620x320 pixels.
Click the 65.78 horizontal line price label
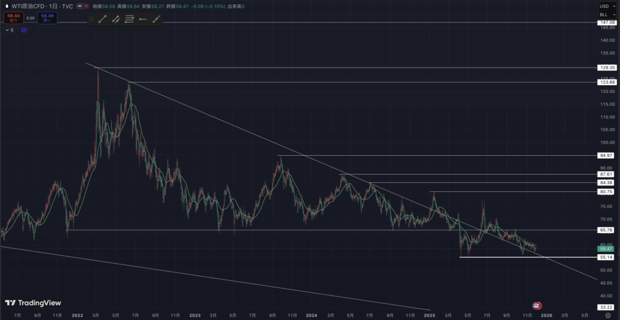(x=606, y=230)
